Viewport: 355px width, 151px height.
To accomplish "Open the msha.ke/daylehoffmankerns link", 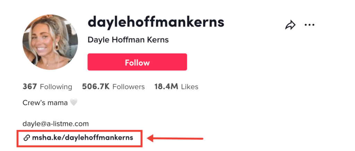I will click(83, 138).
